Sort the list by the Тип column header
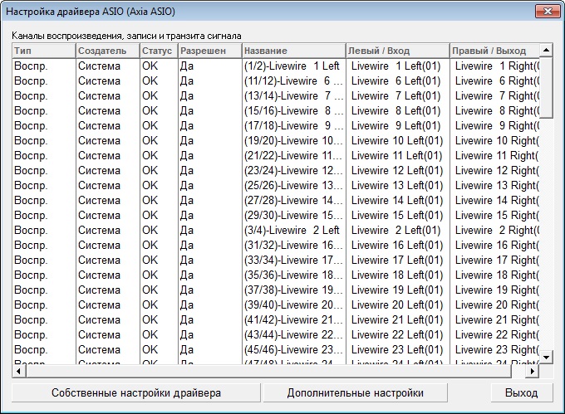Image resolution: width=565 pixels, height=414 pixels. pos(43,51)
